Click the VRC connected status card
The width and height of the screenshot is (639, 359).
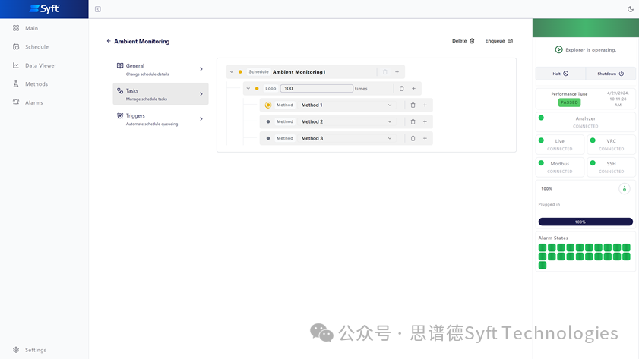click(x=612, y=144)
